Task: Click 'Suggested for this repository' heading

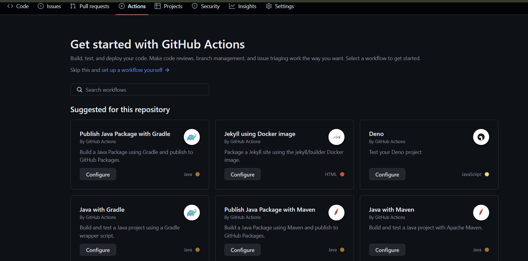Action: tap(120, 109)
